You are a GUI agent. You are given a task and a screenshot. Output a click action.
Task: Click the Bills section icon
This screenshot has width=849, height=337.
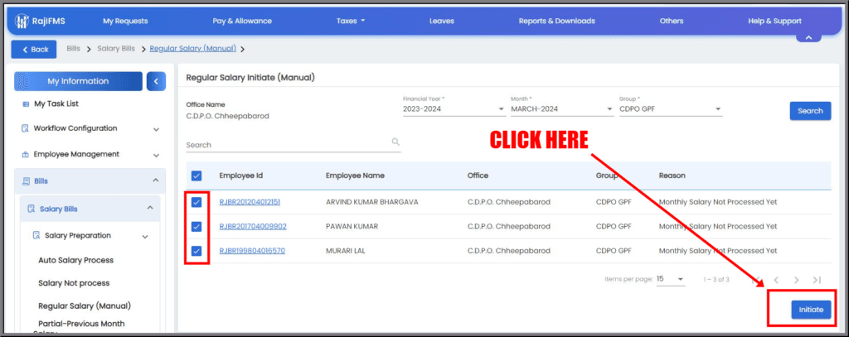point(26,181)
